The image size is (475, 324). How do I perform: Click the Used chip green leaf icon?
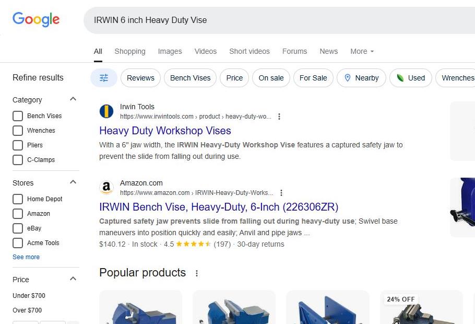(400, 78)
